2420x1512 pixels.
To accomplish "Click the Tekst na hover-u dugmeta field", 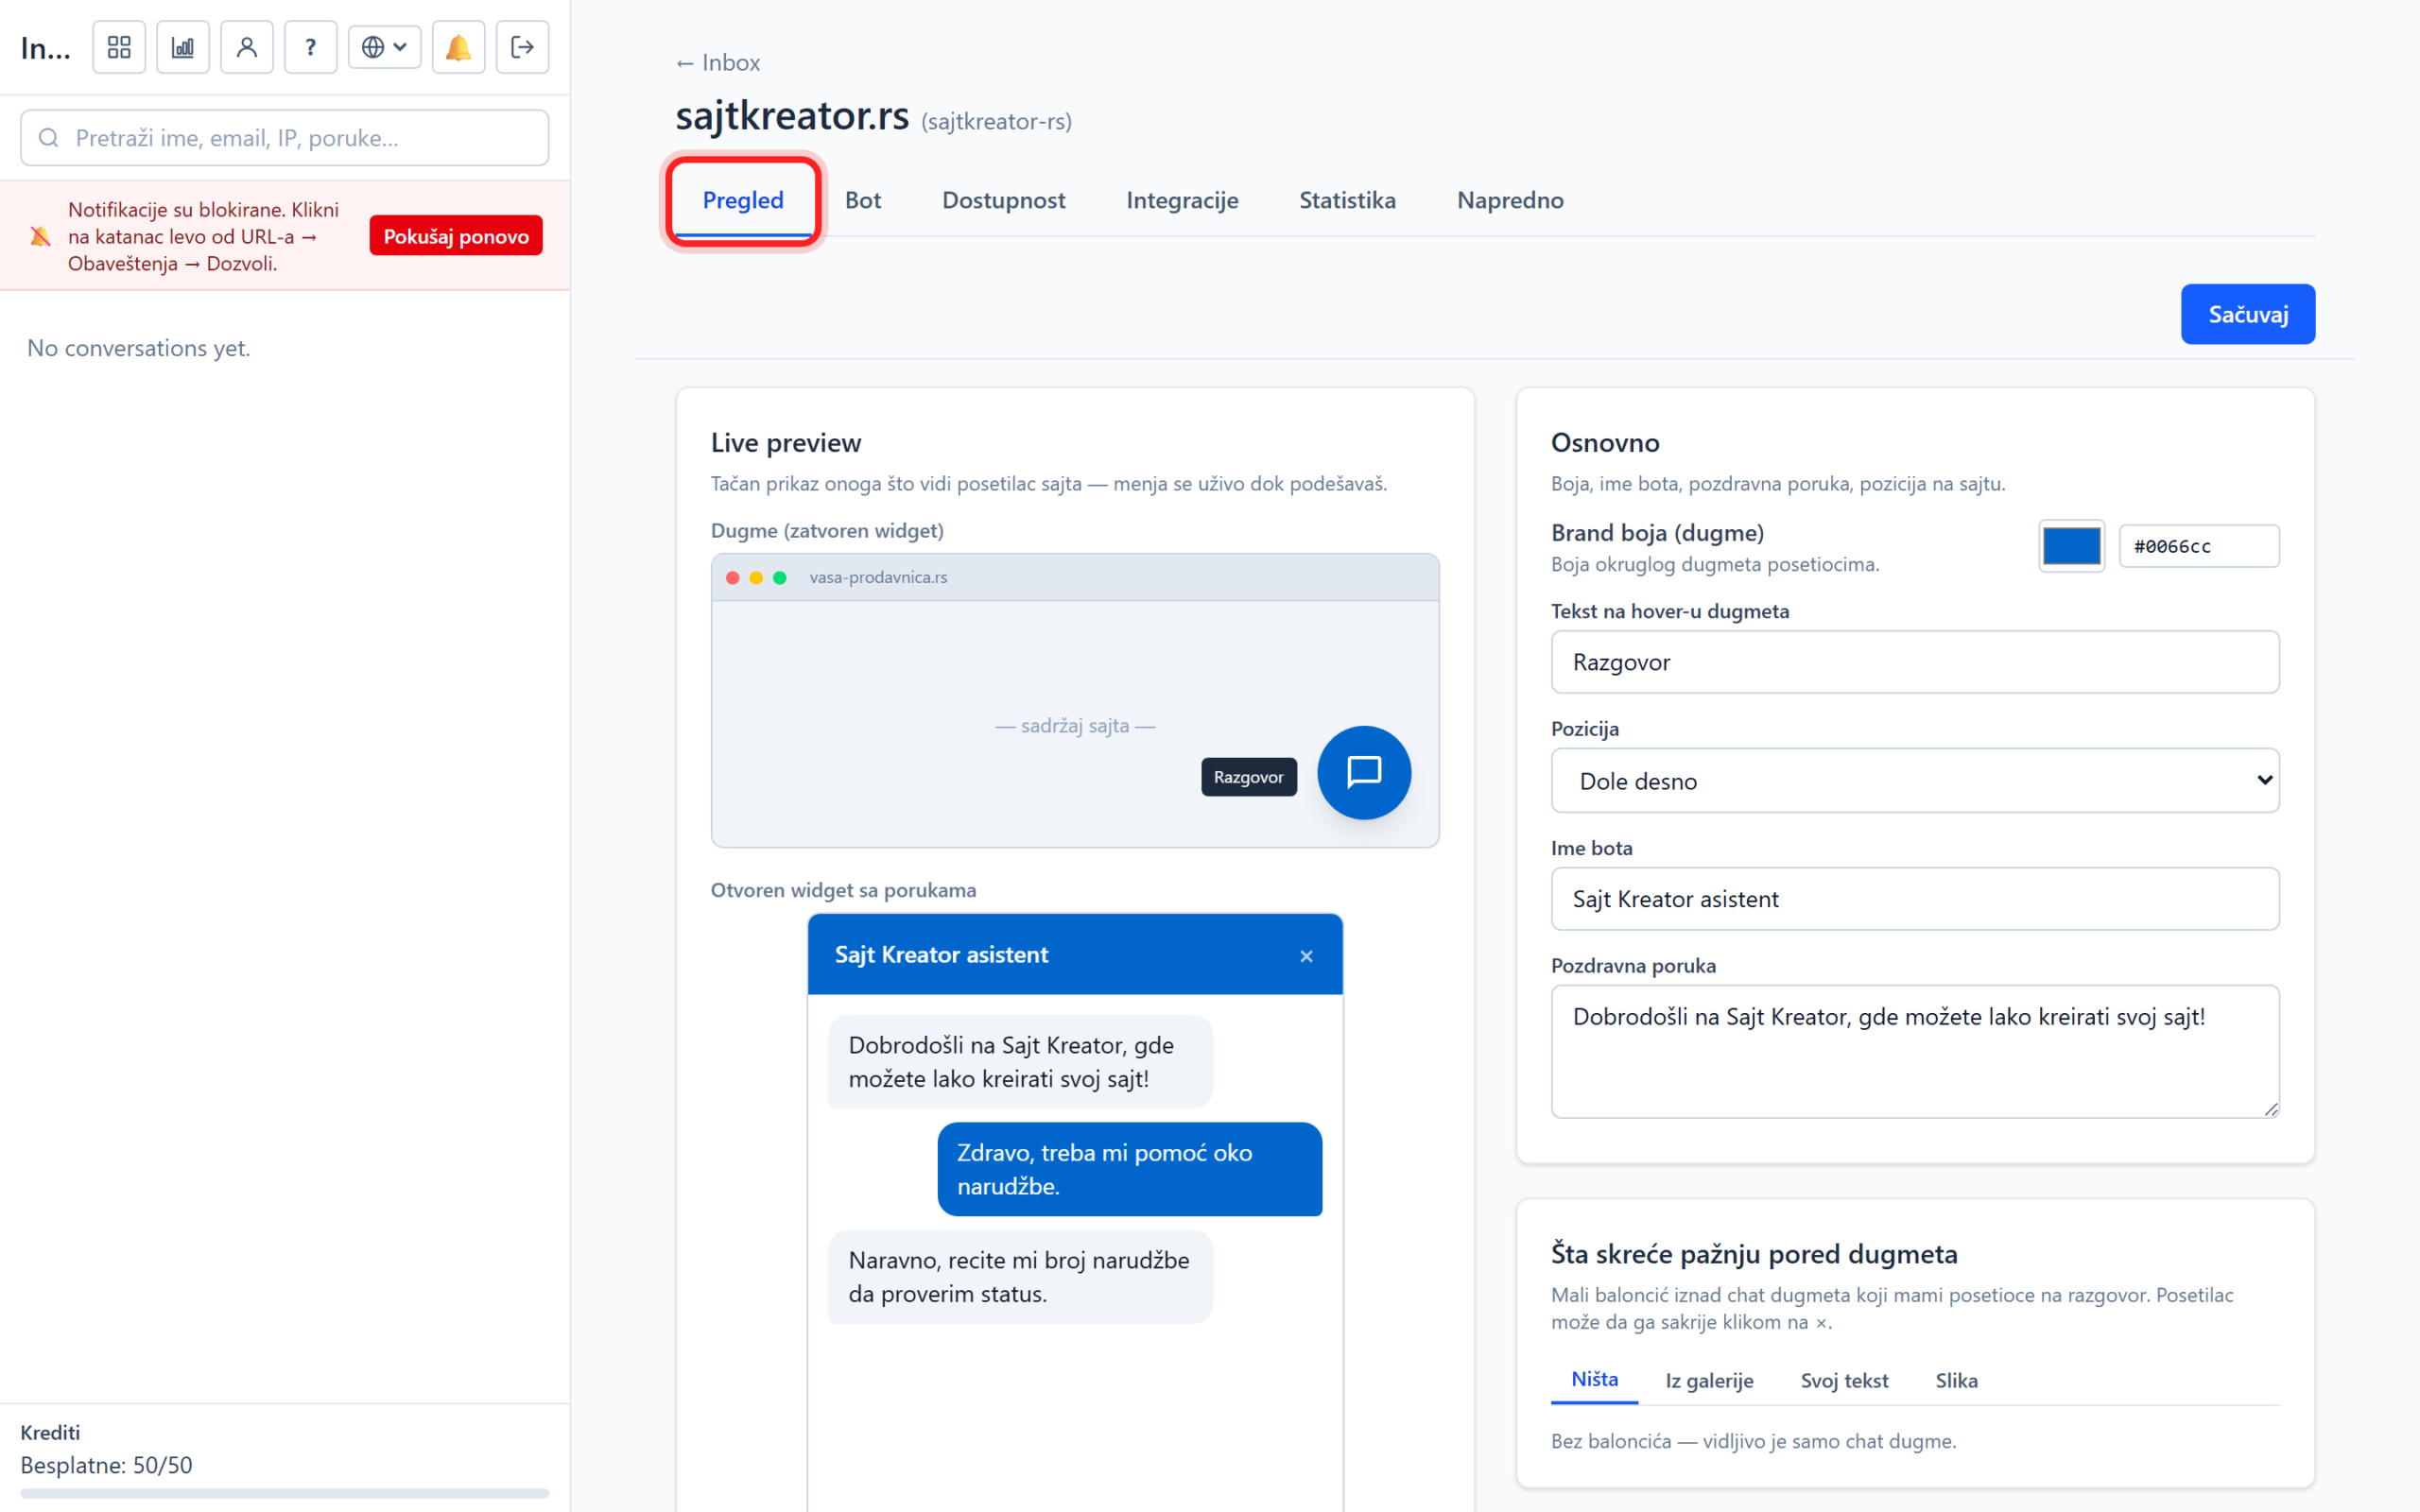I will coord(1914,662).
